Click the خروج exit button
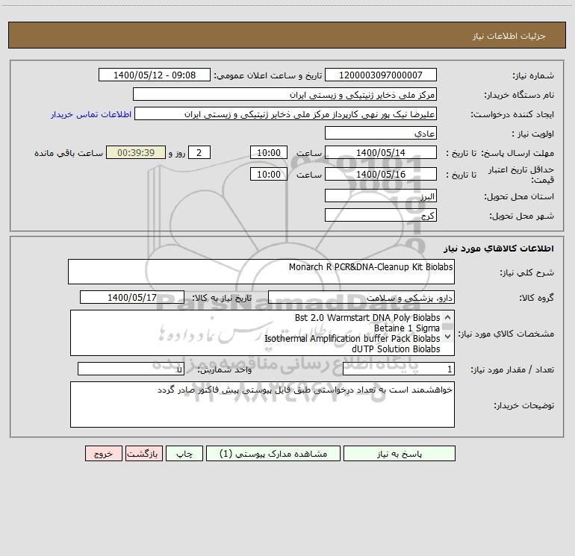The image size is (575, 556). click(x=103, y=453)
